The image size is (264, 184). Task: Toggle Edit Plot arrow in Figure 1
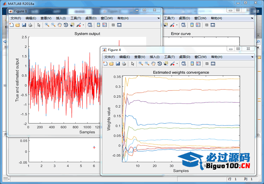[x=39, y=25]
